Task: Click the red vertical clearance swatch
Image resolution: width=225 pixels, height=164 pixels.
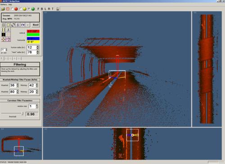Action: tap(33, 31)
